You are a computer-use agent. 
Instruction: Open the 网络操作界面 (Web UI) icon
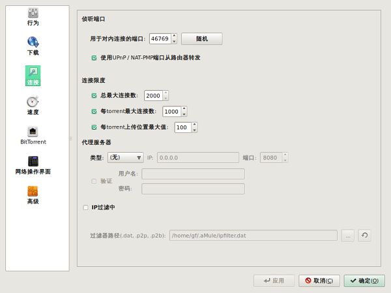(33, 165)
